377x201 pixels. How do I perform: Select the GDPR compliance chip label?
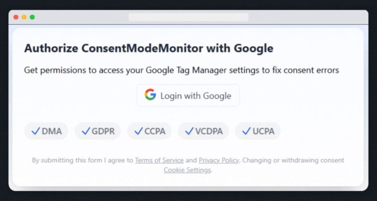click(x=103, y=131)
